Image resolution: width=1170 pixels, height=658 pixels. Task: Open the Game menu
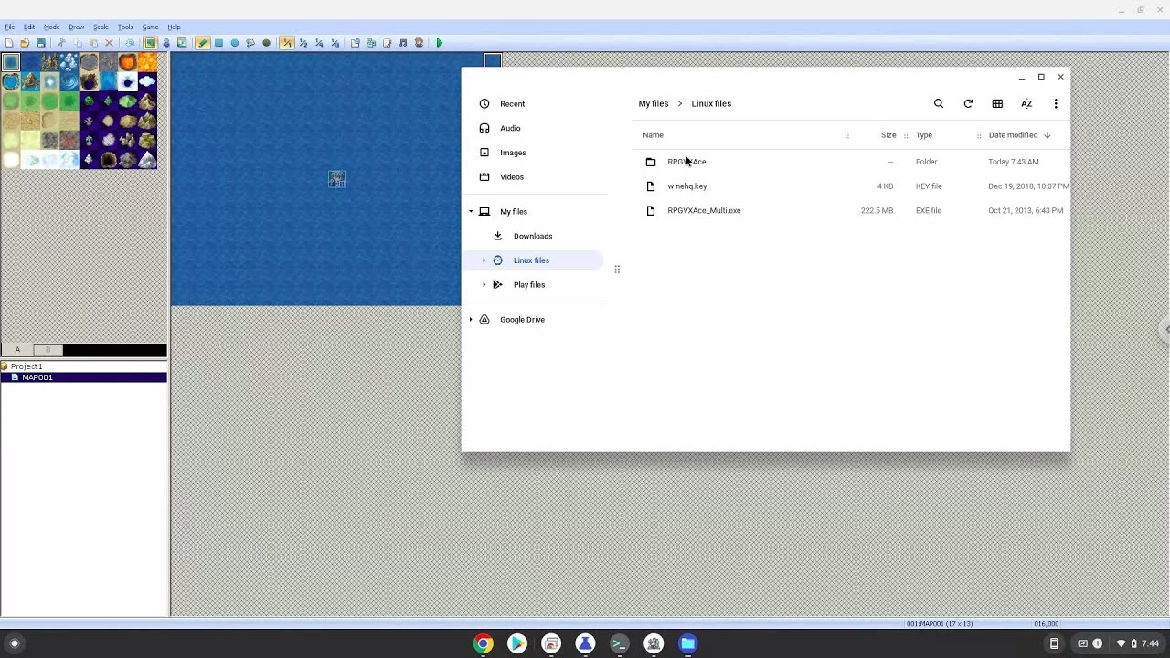tap(150, 27)
